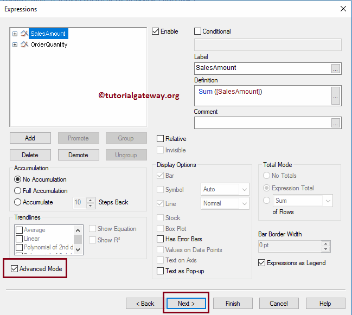Open the Comment editor ellipsis button
The height and width of the screenshot is (315, 352).
336,123
